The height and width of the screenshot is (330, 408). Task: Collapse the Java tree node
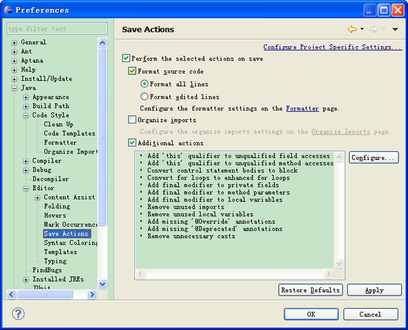(14, 88)
